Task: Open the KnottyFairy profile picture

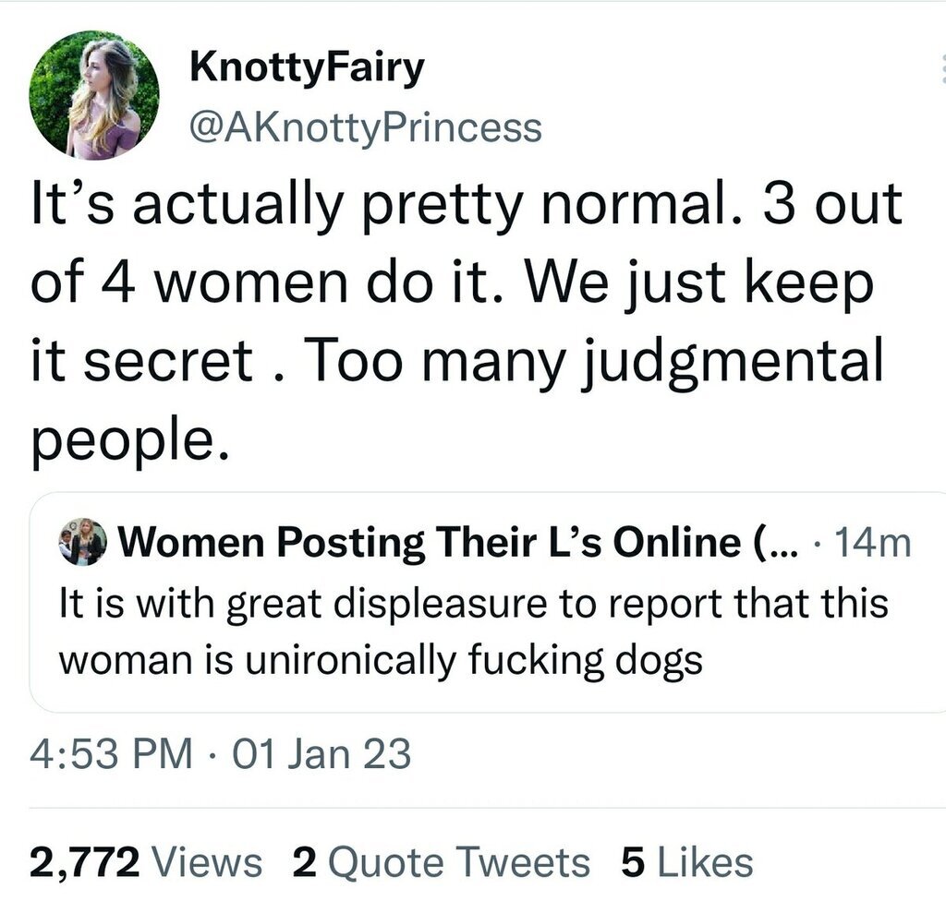Action: [x=94, y=94]
